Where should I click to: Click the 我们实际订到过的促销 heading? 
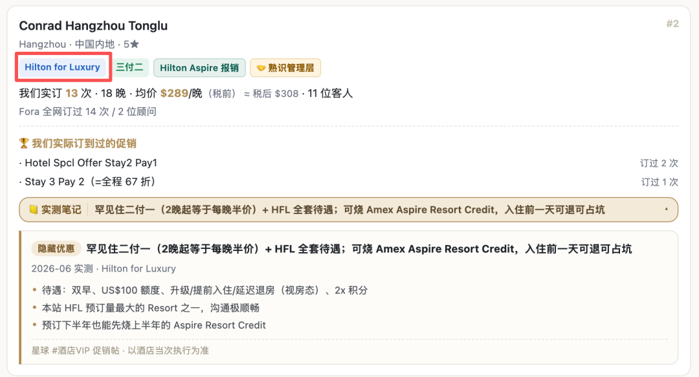pos(83,143)
